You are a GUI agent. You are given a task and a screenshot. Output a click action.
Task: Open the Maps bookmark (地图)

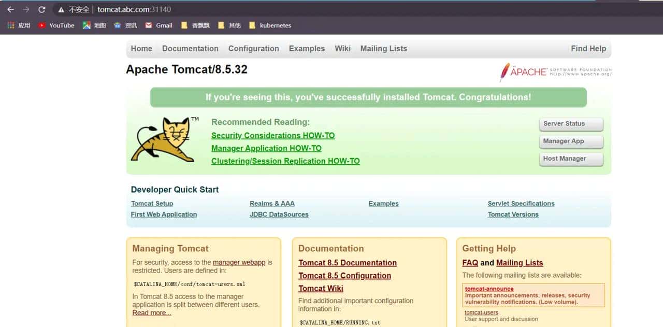(94, 25)
